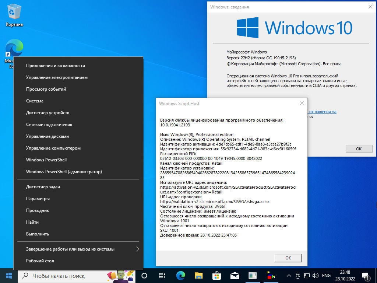
Task: Open Диспетчер задач from the menu
Action: [78, 187]
